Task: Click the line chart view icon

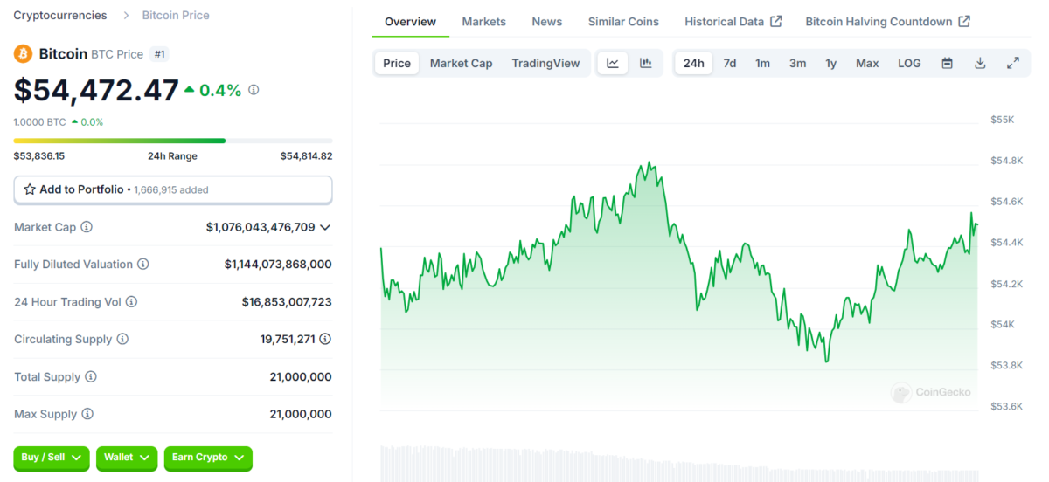Action: click(613, 63)
